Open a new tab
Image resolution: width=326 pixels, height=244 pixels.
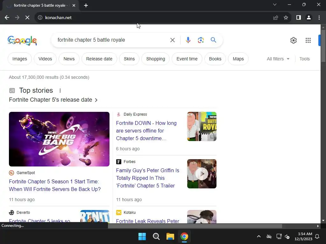coord(86,5)
